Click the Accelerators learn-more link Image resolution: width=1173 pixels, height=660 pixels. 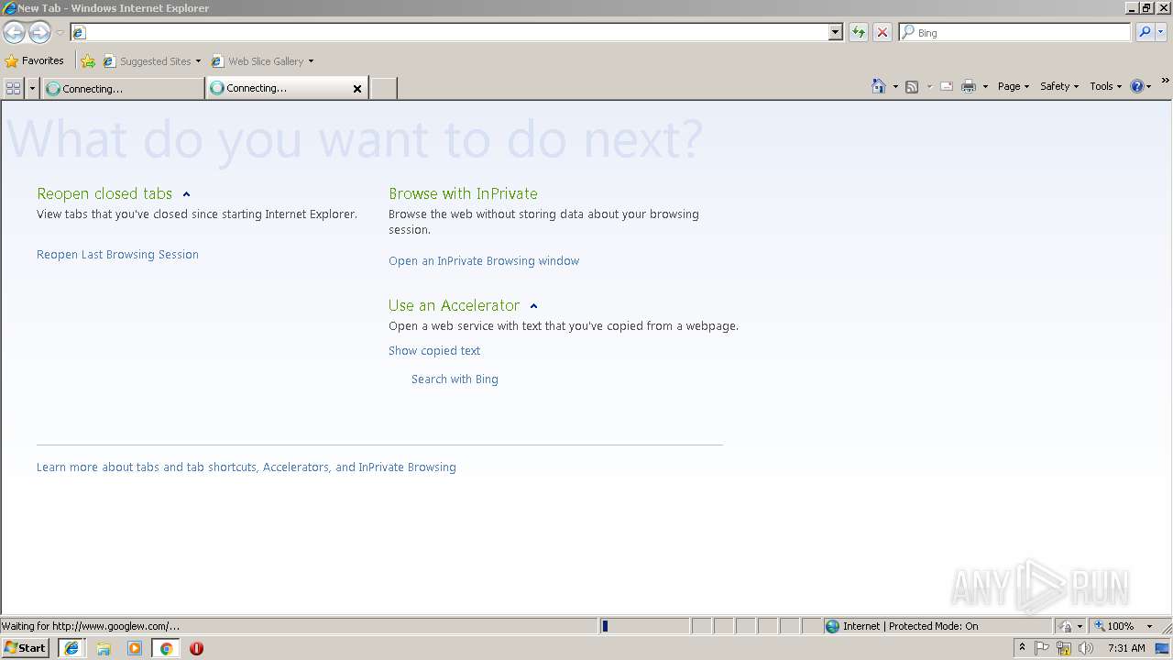point(296,467)
